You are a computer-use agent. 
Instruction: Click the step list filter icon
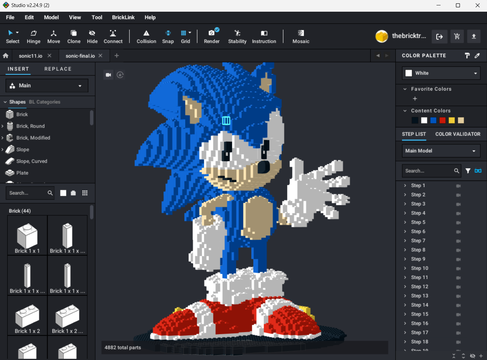[x=468, y=171]
